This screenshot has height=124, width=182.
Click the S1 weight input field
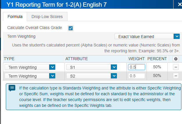pyautogui.click(x=136, y=67)
